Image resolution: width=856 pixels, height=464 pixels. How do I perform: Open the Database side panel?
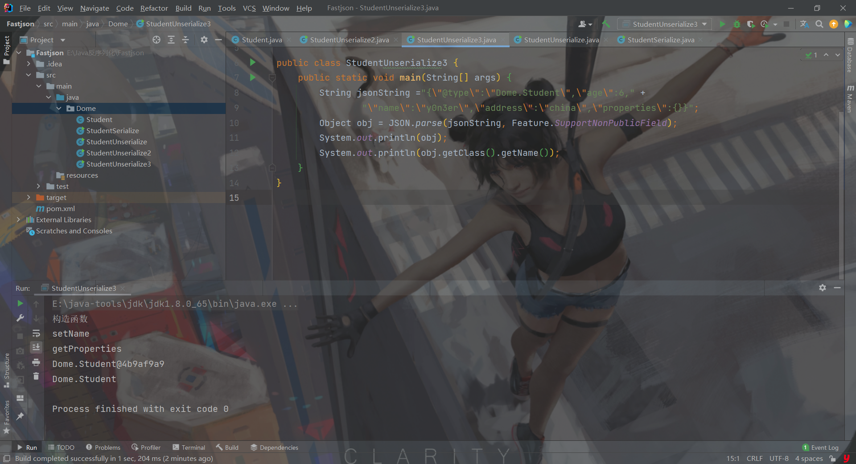click(x=850, y=56)
